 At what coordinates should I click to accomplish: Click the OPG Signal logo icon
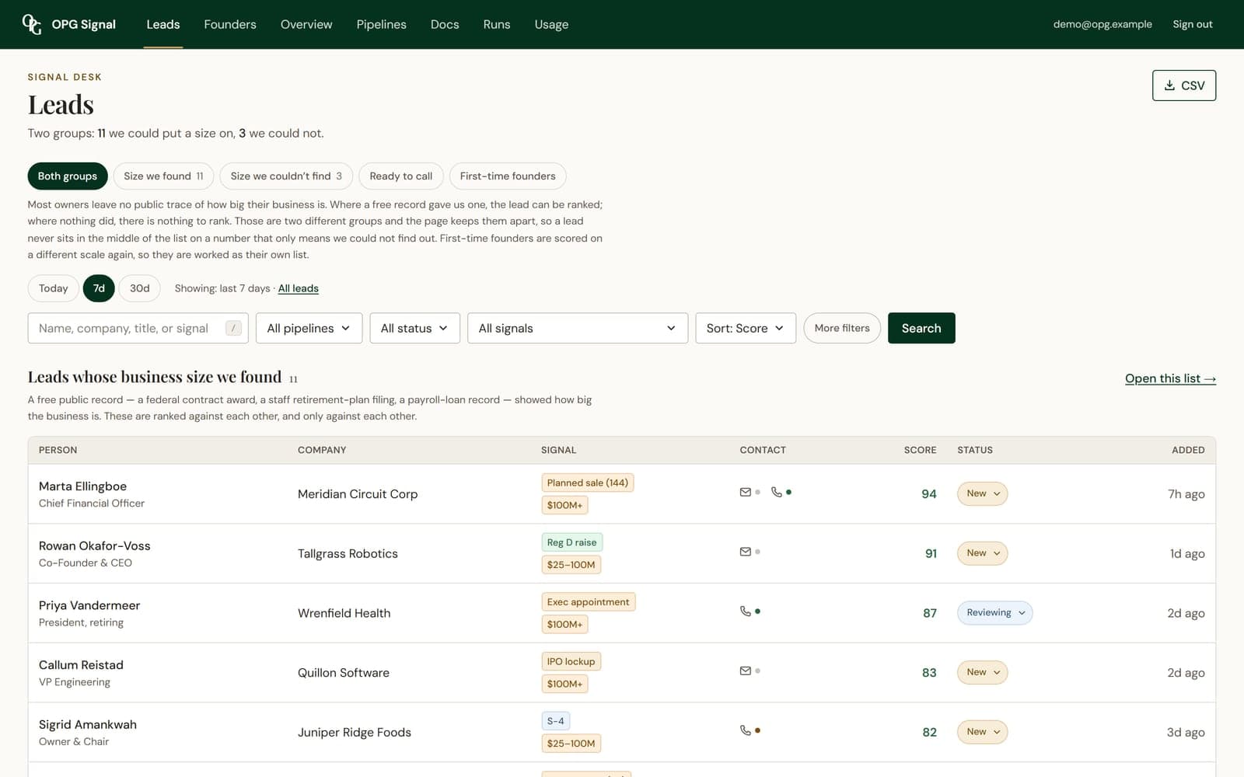[x=32, y=24]
